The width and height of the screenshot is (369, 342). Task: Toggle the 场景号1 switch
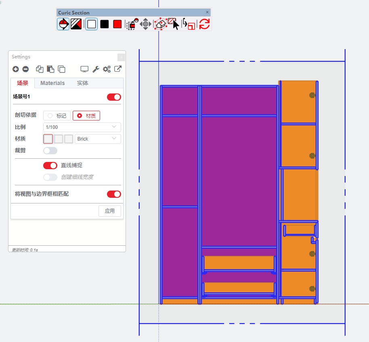click(x=114, y=97)
